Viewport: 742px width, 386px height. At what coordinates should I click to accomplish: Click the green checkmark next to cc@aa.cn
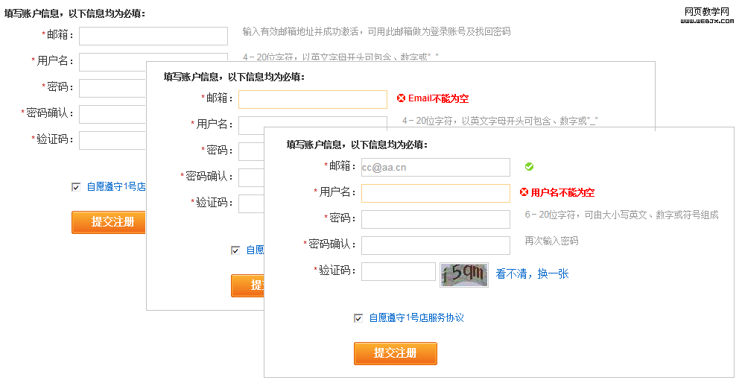[x=529, y=167]
